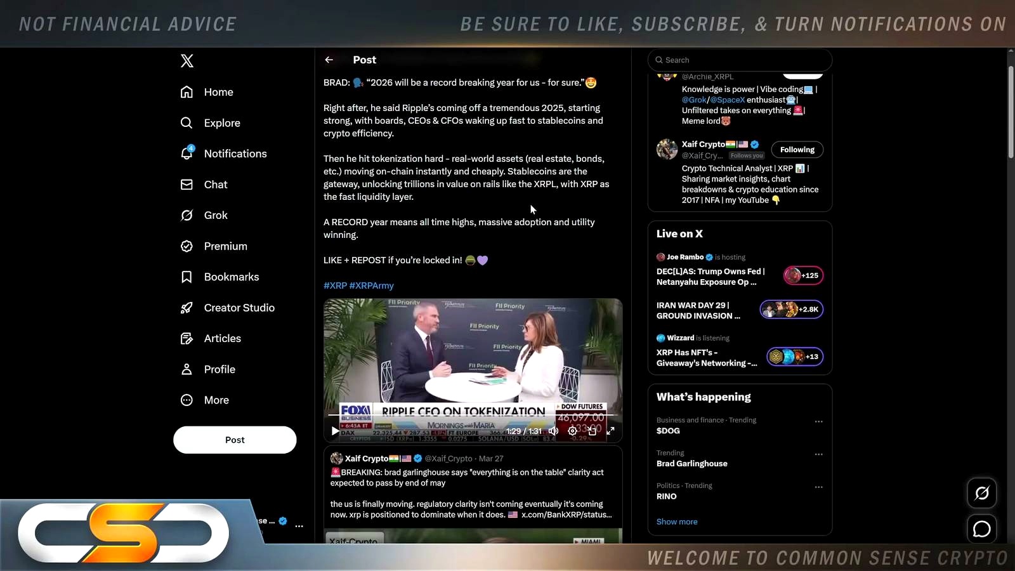1015x571 pixels.
Task: Open the Notifications bell icon
Action: (187, 154)
